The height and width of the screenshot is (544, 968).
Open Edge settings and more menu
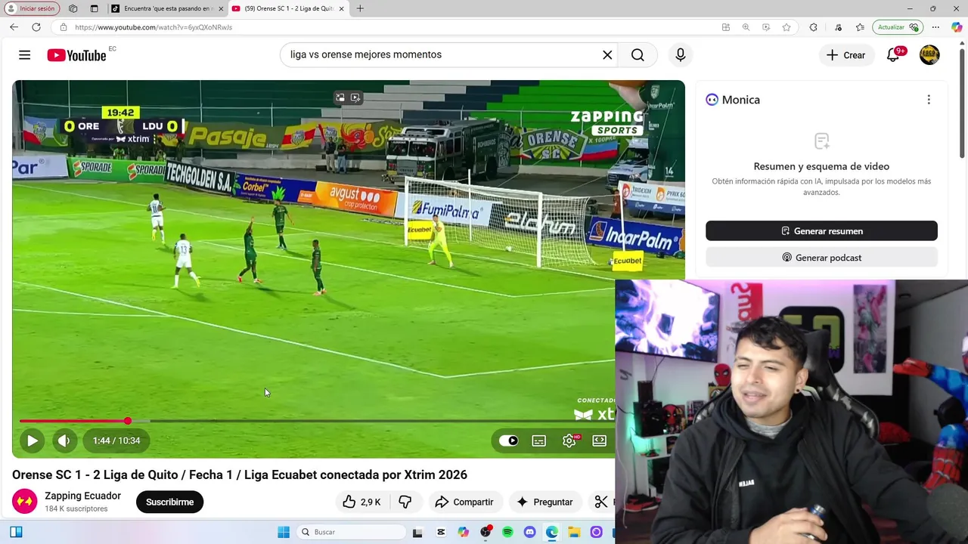click(x=935, y=27)
